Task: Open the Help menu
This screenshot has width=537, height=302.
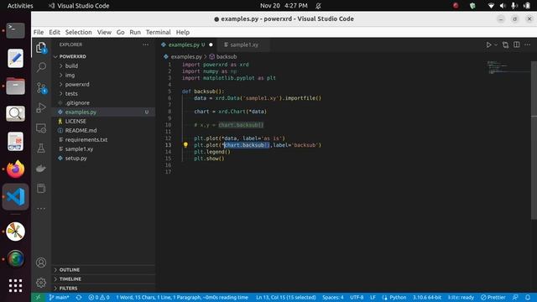Action: click(183, 32)
